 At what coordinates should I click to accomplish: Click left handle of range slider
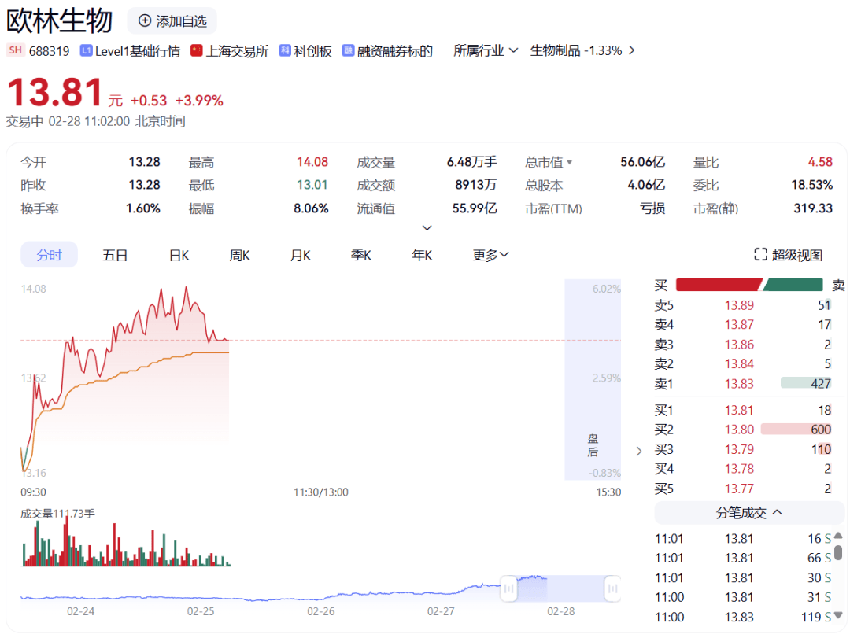[x=508, y=588]
